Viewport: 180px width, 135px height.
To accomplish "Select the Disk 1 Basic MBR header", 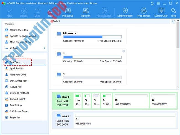I will point(63,101).
